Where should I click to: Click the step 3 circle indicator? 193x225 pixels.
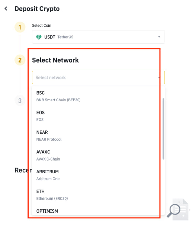(x=20, y=101)
